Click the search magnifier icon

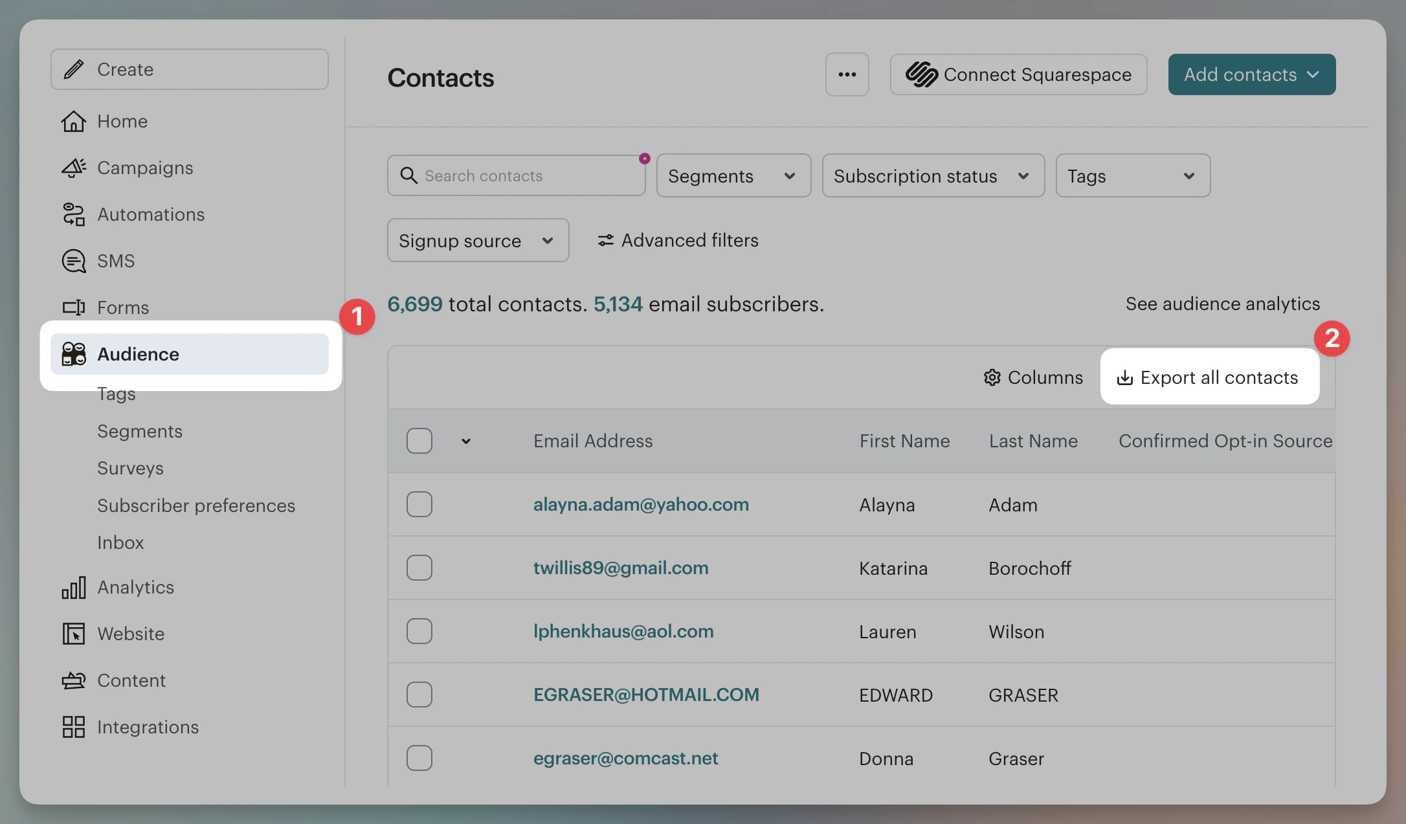point(408,175)
